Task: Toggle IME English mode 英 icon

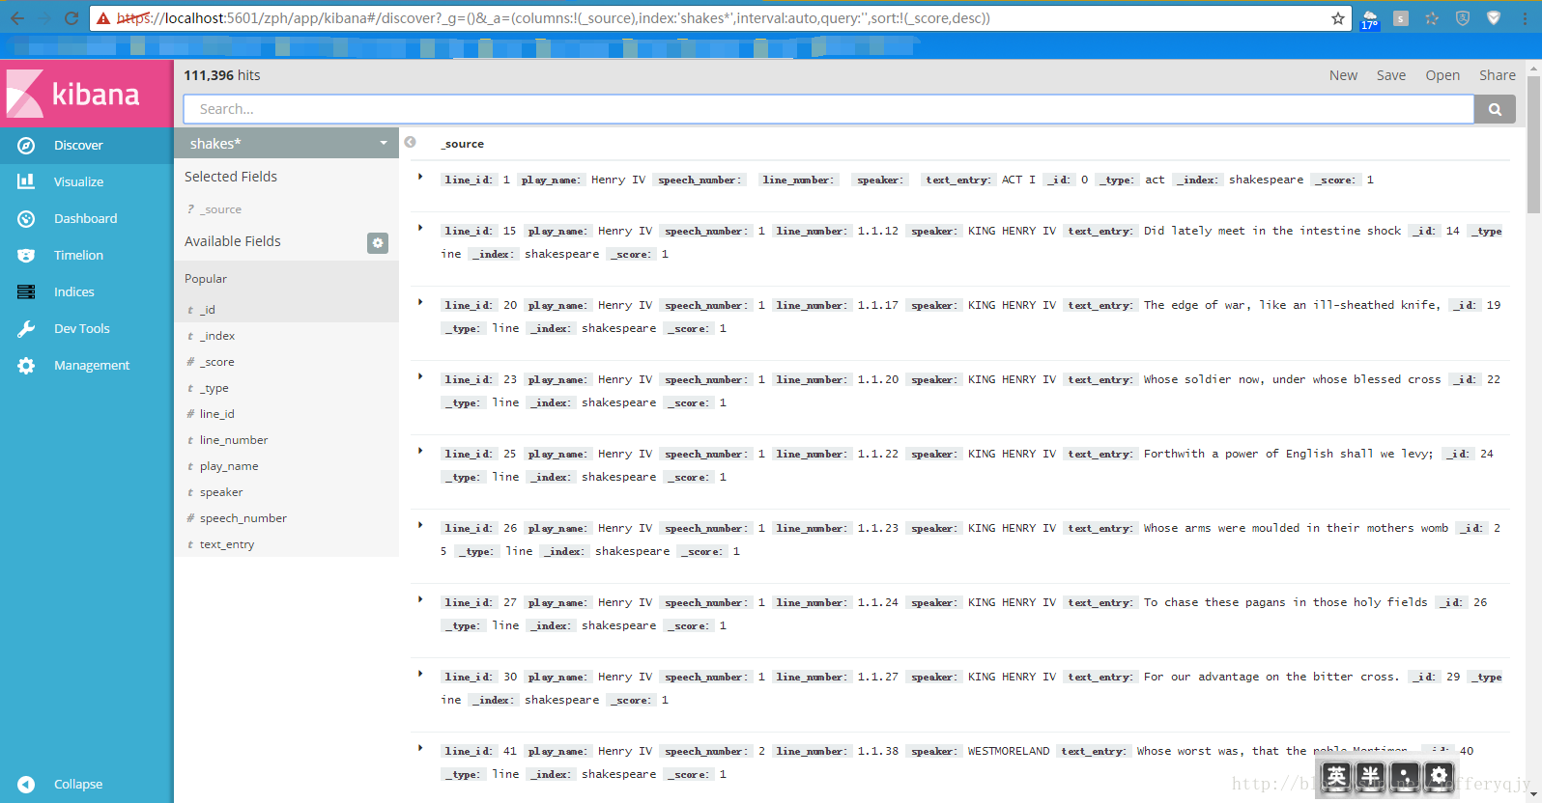Action: [x=1336, y=775]
